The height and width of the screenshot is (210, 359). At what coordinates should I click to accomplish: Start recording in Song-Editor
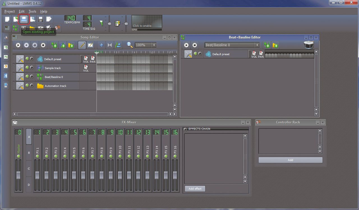[x=26, y=45]
